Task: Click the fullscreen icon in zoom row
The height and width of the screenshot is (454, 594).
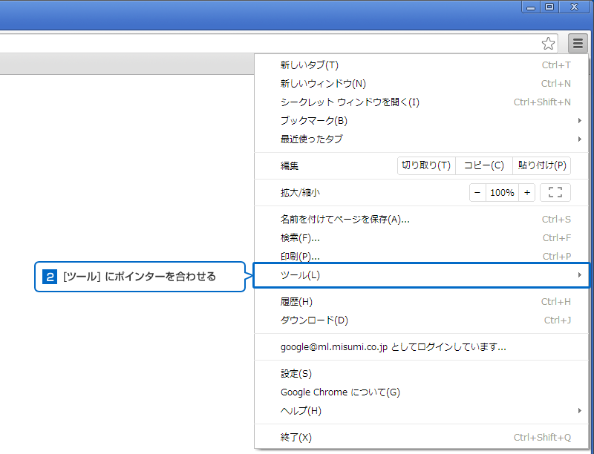Action: [555, 193]
